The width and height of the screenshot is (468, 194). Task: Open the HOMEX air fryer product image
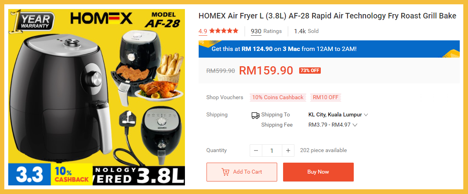[97, 97]
